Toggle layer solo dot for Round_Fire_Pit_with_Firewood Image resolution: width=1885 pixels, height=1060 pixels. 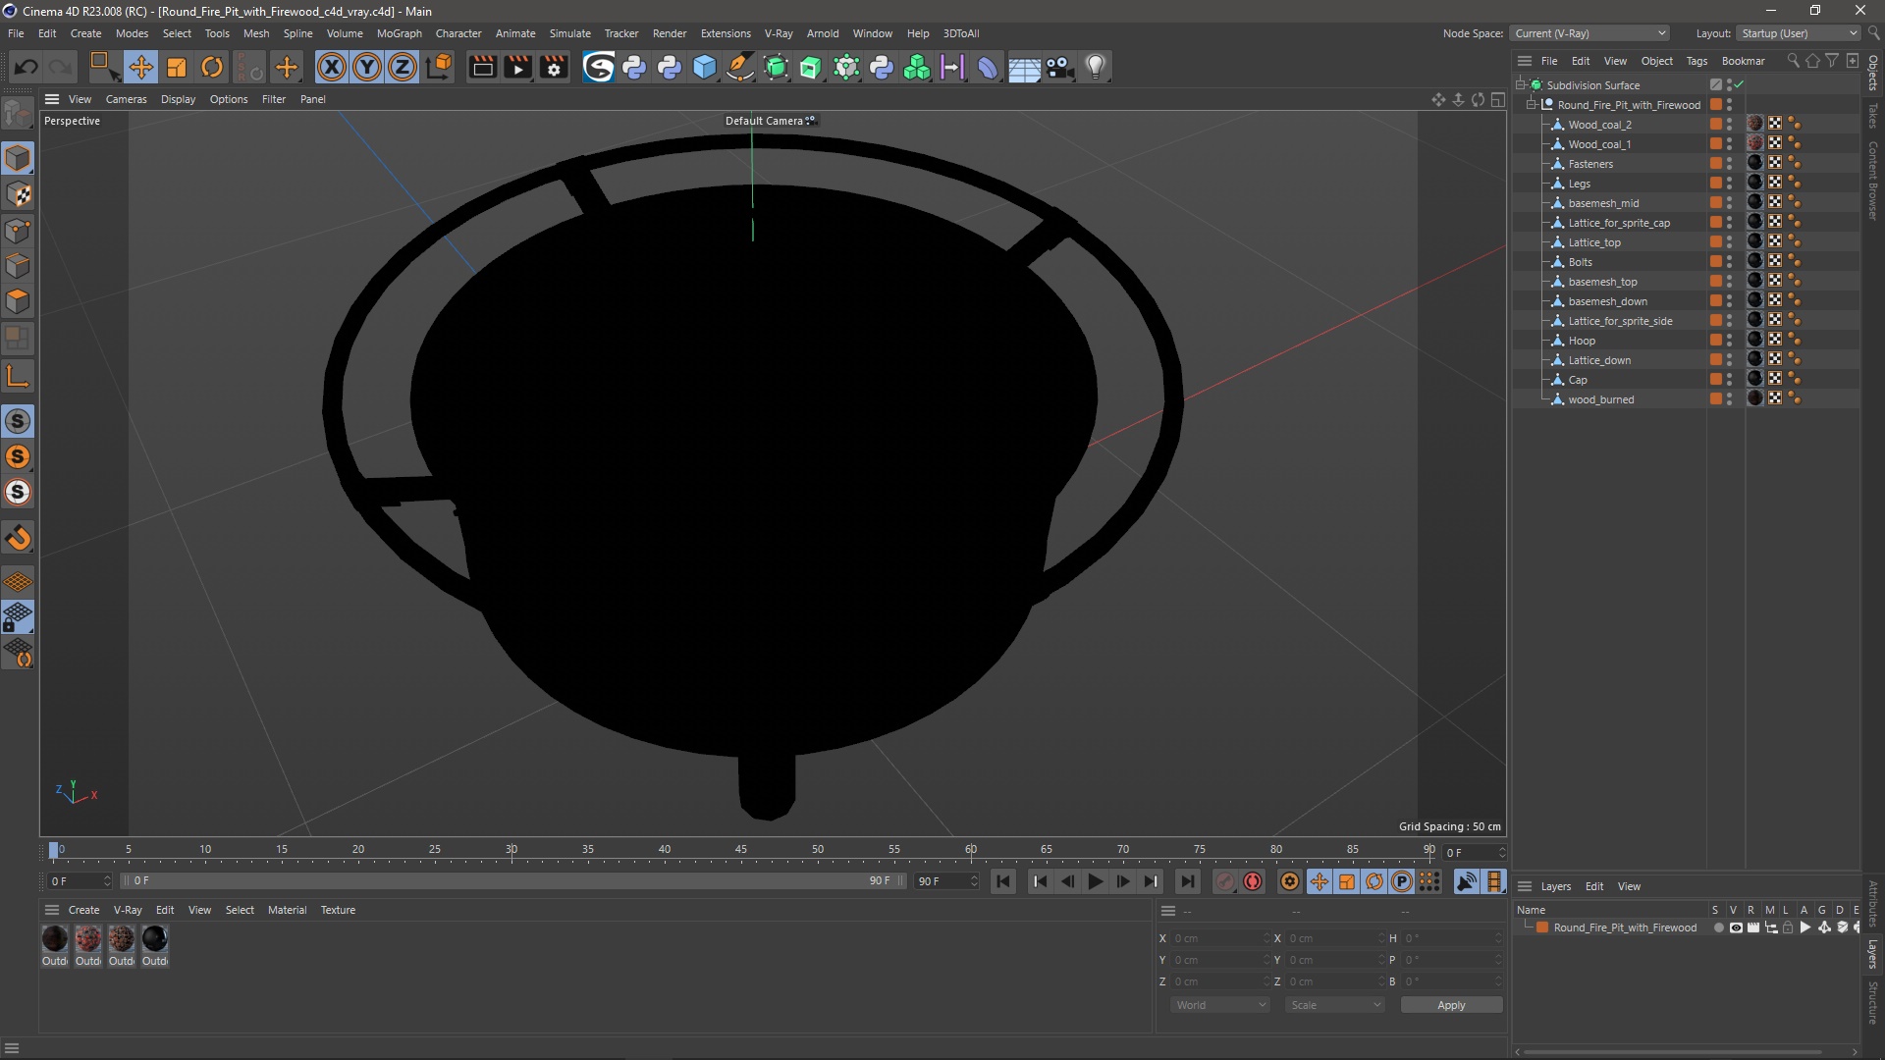tap(1718, 927)
